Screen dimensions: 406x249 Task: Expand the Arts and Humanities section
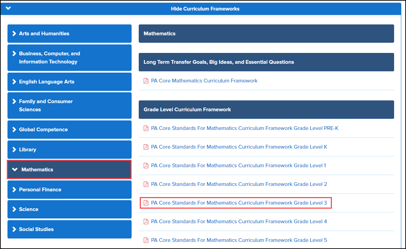click(x=69, y=34)
